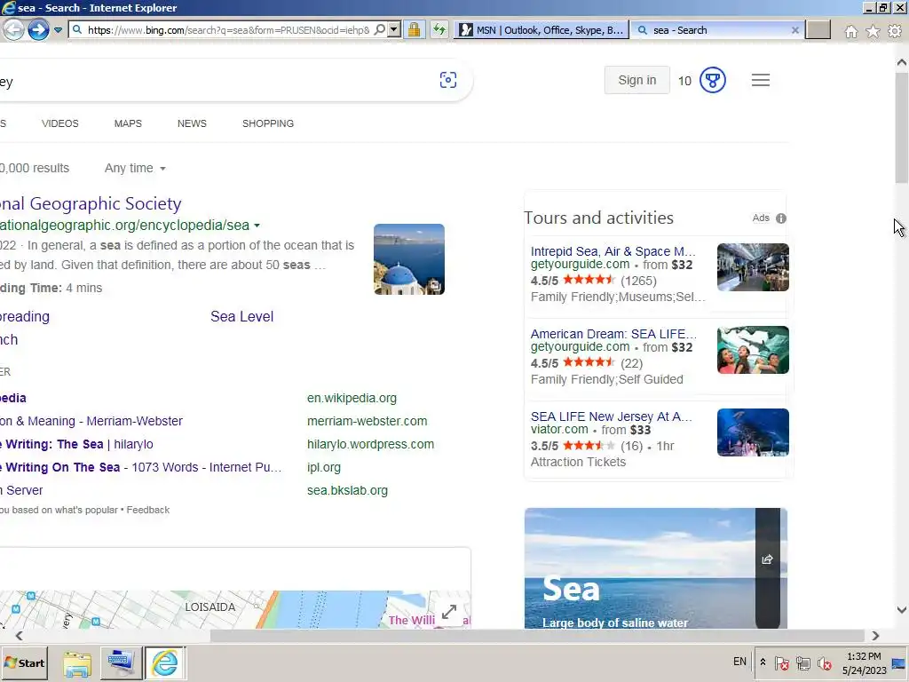Image resolution: width=909 pixels, height=682 pixels.
Task: Open the en.wikipedia.org link
Action: pos(352,399)
